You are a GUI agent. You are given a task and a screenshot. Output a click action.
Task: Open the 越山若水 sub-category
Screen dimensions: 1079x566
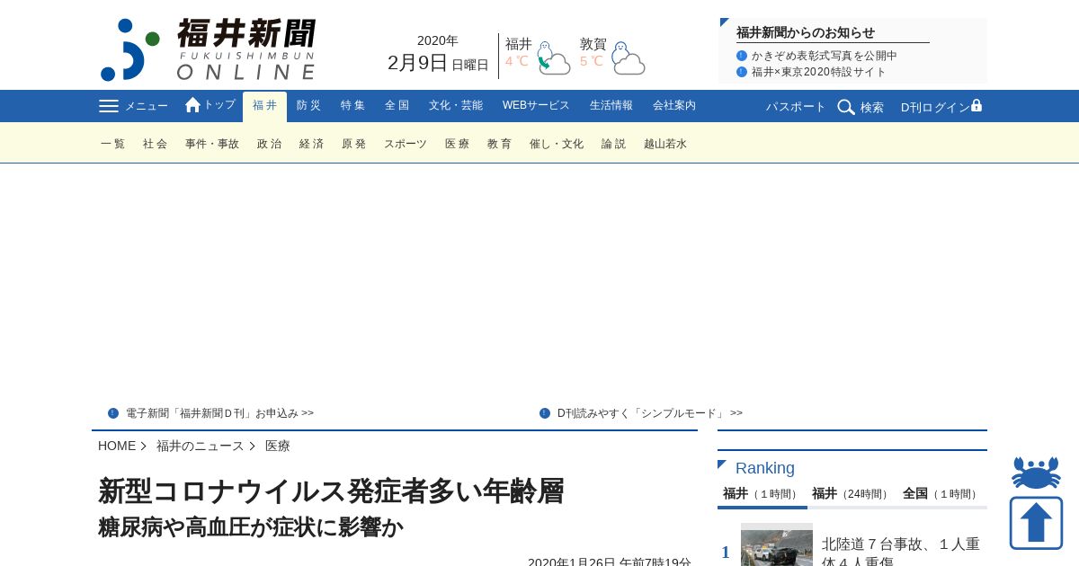click(665, 144)
